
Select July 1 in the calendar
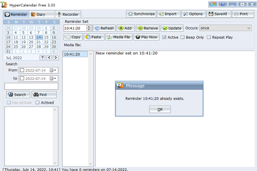click(x=46, y=28)
